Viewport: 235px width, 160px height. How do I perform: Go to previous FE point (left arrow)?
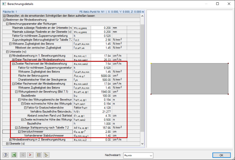coord(23,155)
